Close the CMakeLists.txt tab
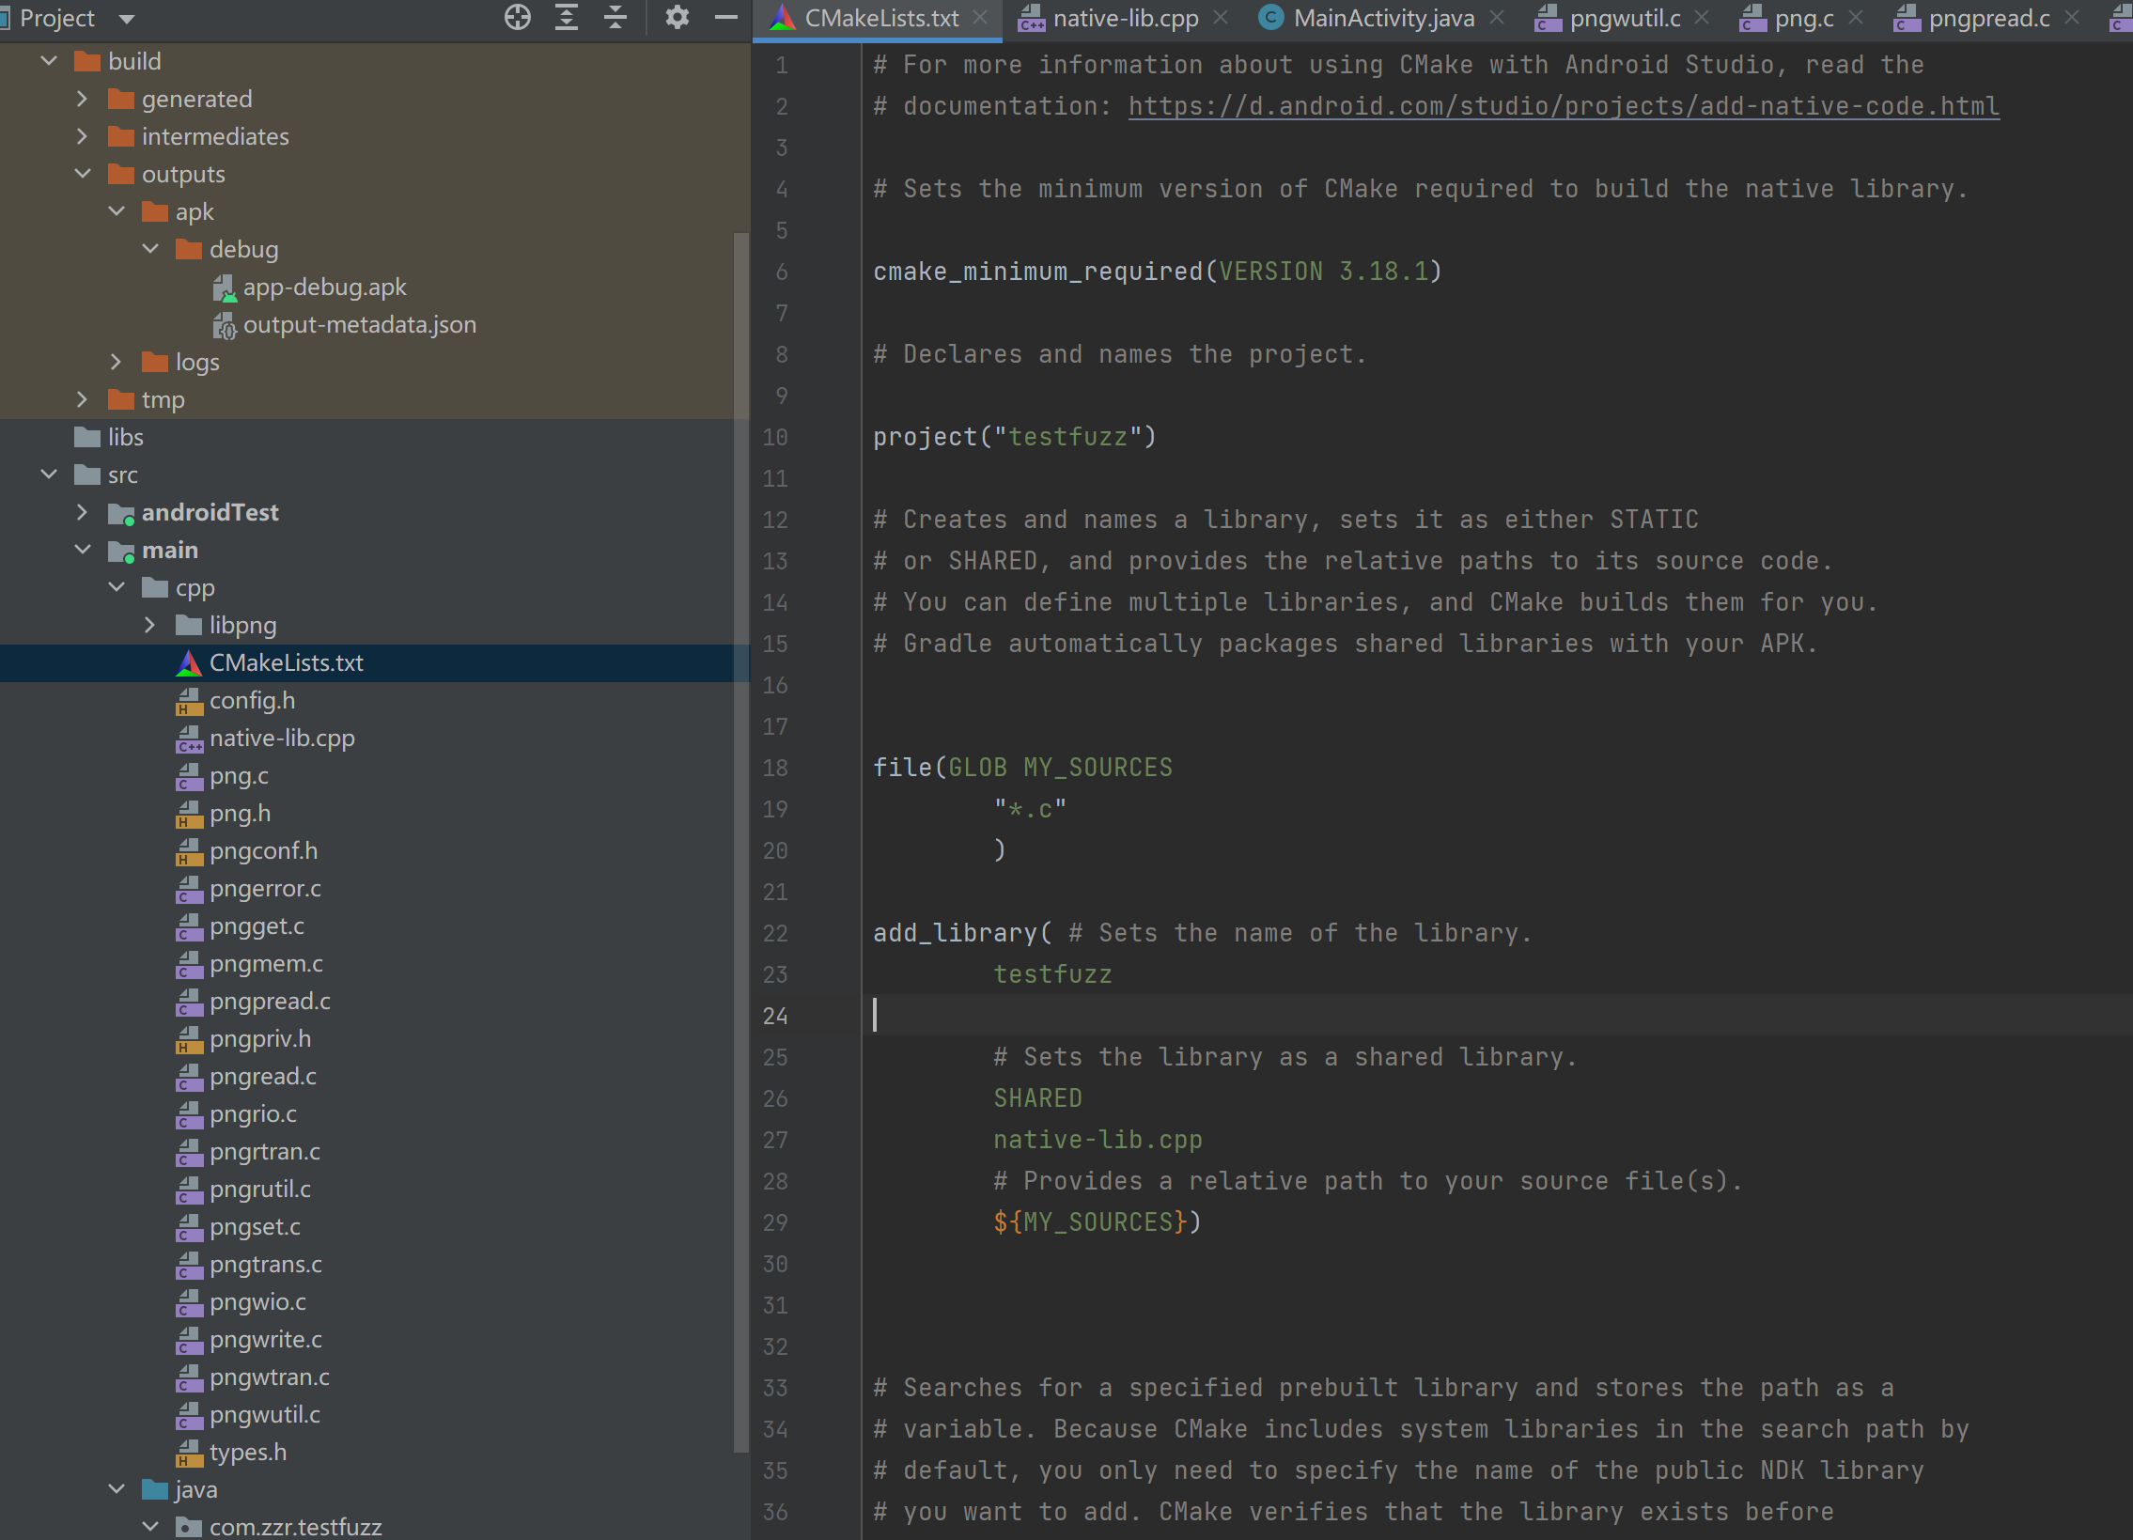 [x=980, y=18]
